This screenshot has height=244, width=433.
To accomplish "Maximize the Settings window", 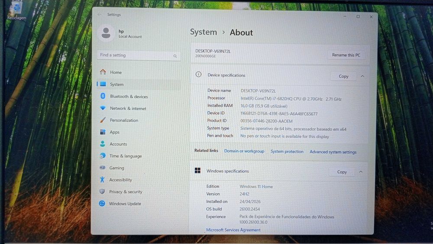I will [x=358, y=16].
